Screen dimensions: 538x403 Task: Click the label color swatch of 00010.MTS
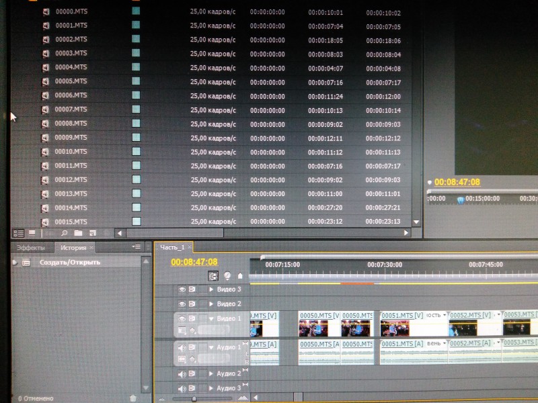pos(137,151)
